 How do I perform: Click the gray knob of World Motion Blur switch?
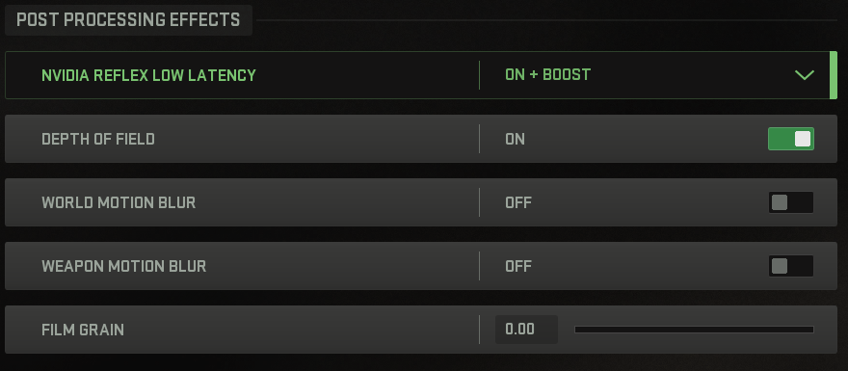[x=780, y=202]
